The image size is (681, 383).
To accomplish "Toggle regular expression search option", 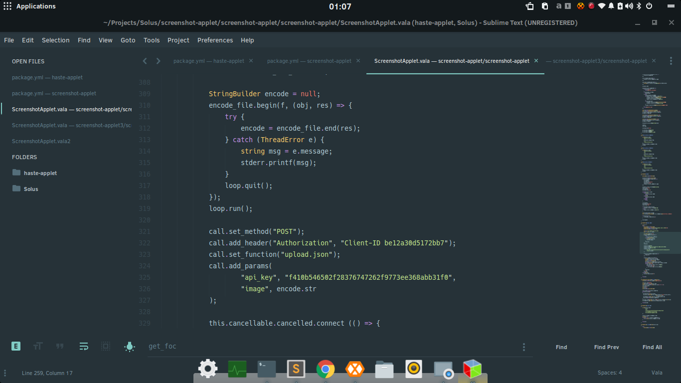I will pyautogui.click(x=16, y=346).
